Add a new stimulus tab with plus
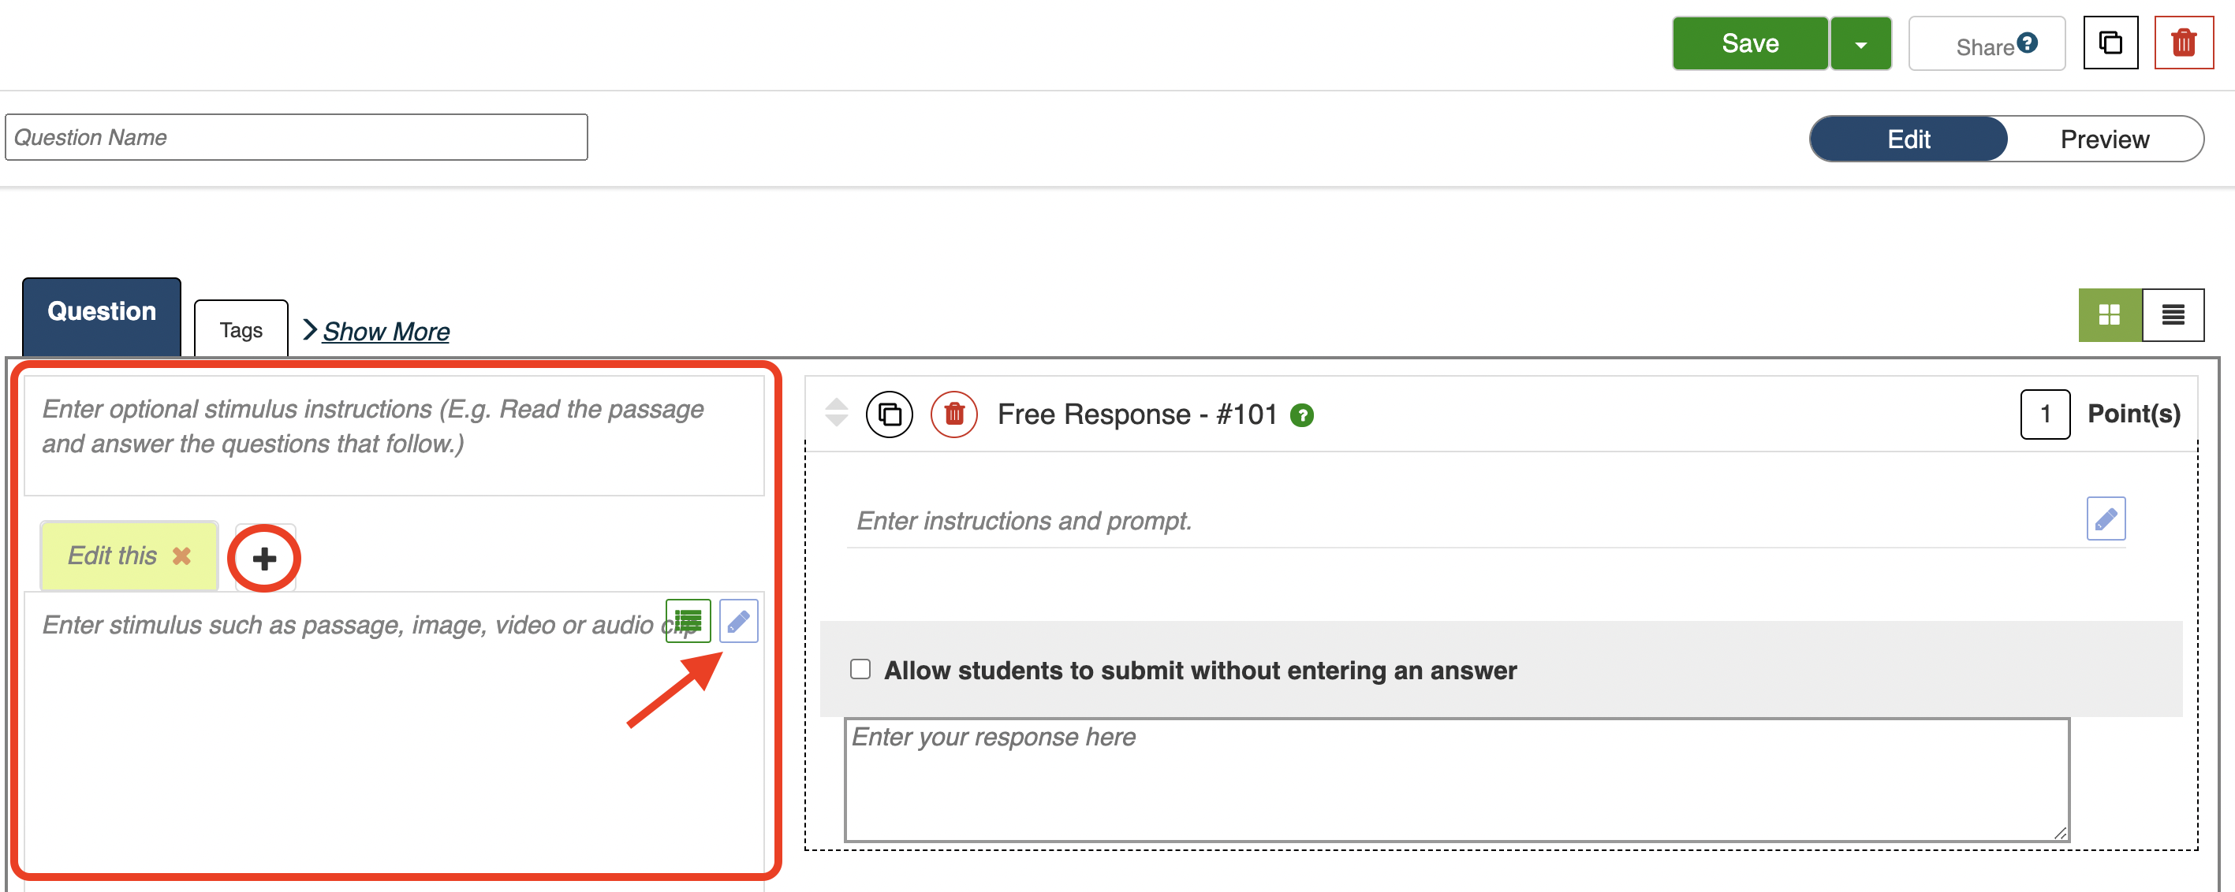The image size is (2235, 892). click(265, 558)
